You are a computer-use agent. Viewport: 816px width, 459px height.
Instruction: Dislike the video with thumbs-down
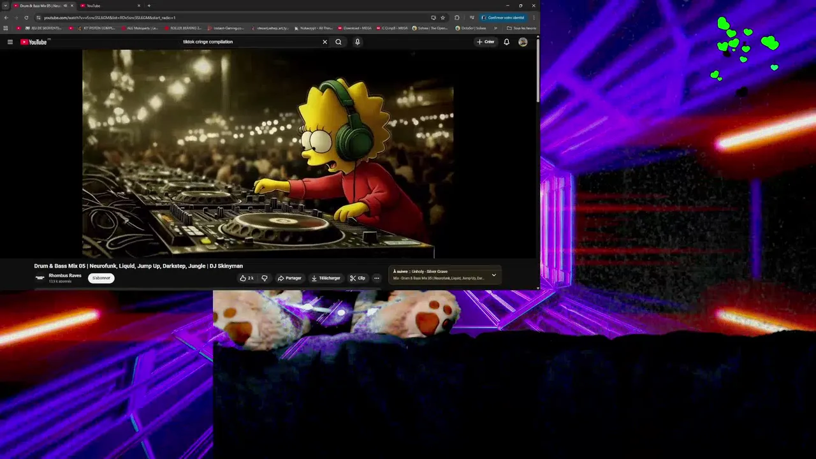[x=265, y=278]
